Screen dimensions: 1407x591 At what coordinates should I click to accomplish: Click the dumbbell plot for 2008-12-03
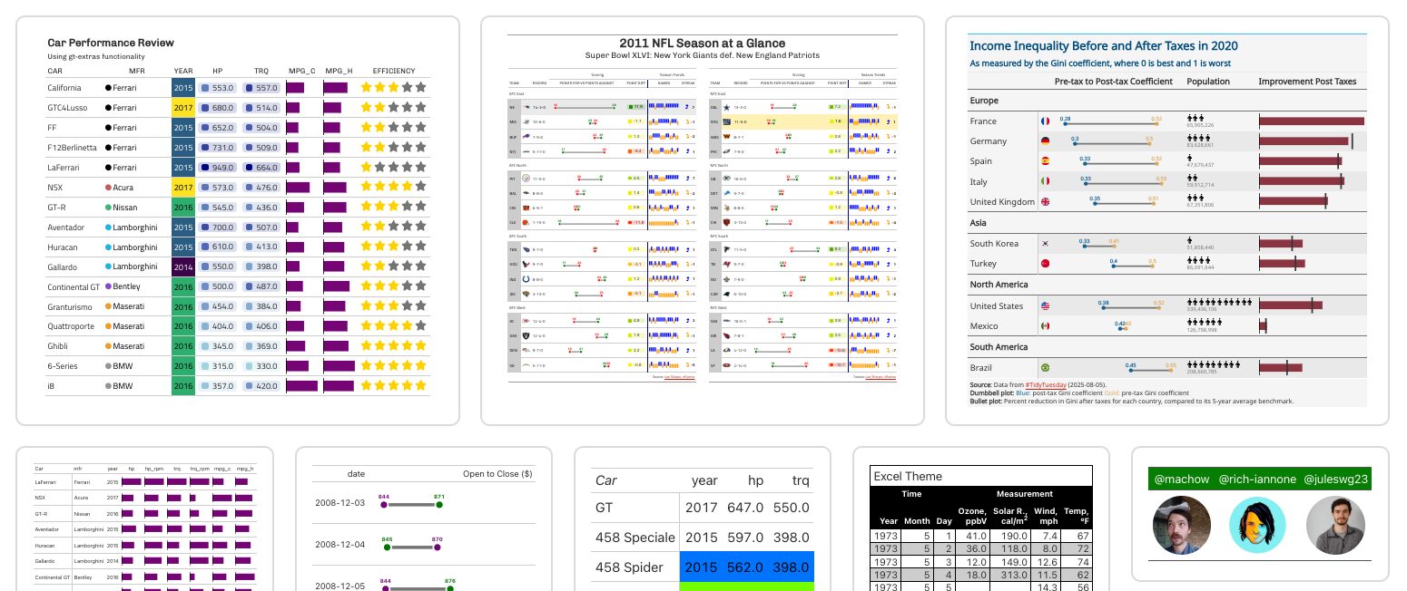tap(412, 503)
